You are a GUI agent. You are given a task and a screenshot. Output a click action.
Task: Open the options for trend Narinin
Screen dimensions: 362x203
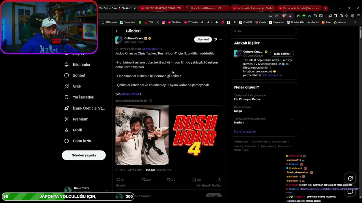(x=292, y=119)
